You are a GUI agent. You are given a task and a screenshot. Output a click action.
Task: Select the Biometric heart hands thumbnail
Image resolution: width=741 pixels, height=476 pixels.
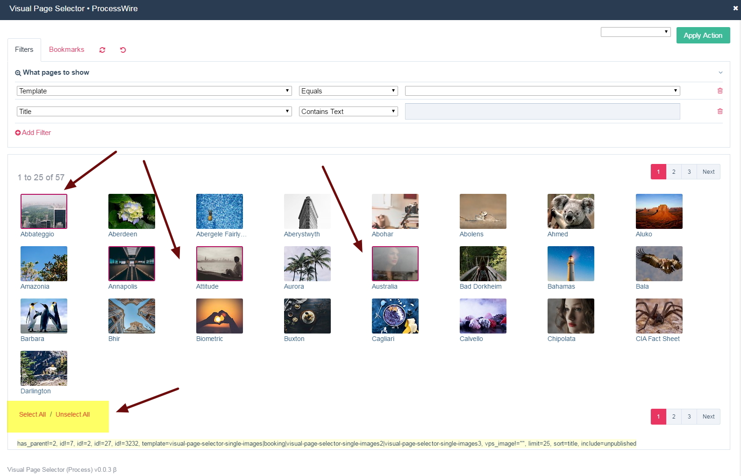coord(220,316)
